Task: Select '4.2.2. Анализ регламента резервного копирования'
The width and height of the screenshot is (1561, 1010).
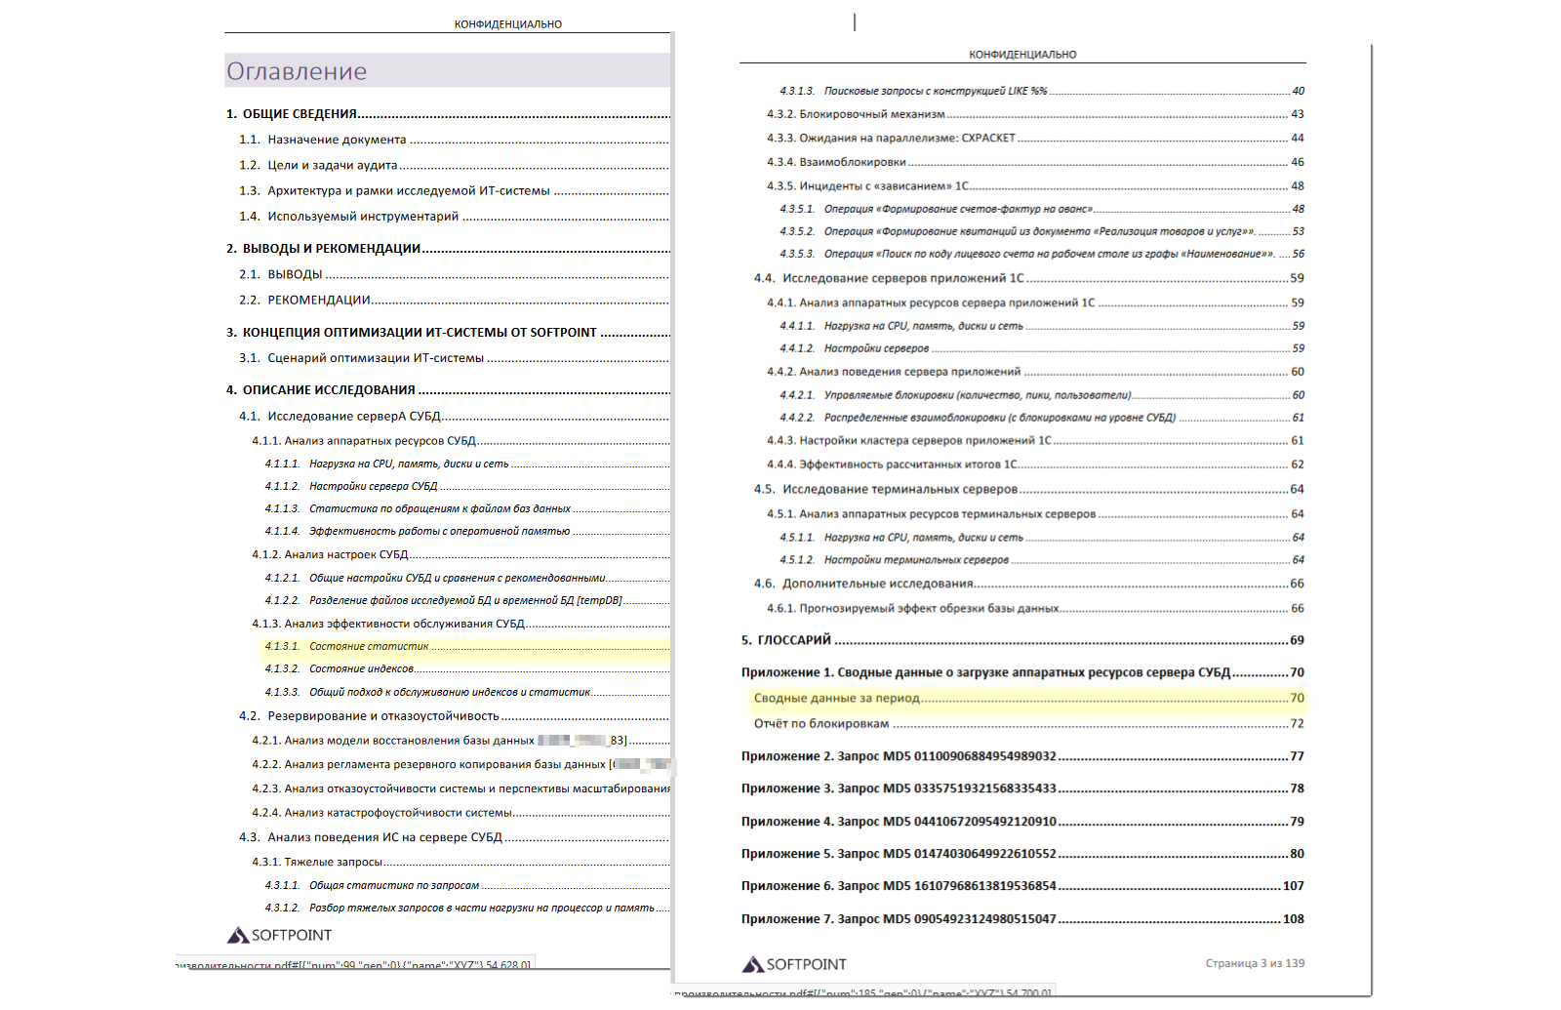Action: pyautogui.click(x=460, y=765)
